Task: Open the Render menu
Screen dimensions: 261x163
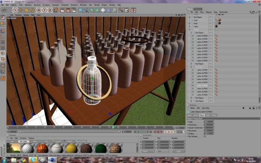Action: tap(97, 5)
